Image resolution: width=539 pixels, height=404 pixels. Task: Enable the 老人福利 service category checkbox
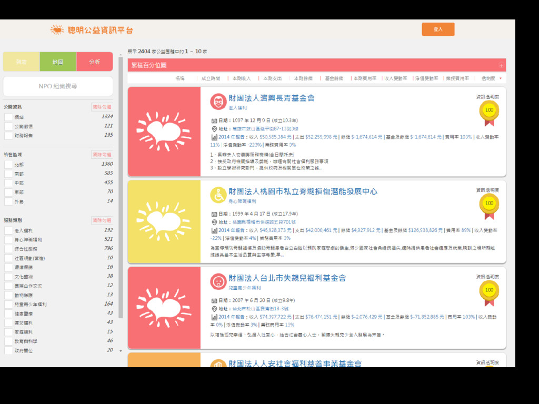click(x=8, y=230)
